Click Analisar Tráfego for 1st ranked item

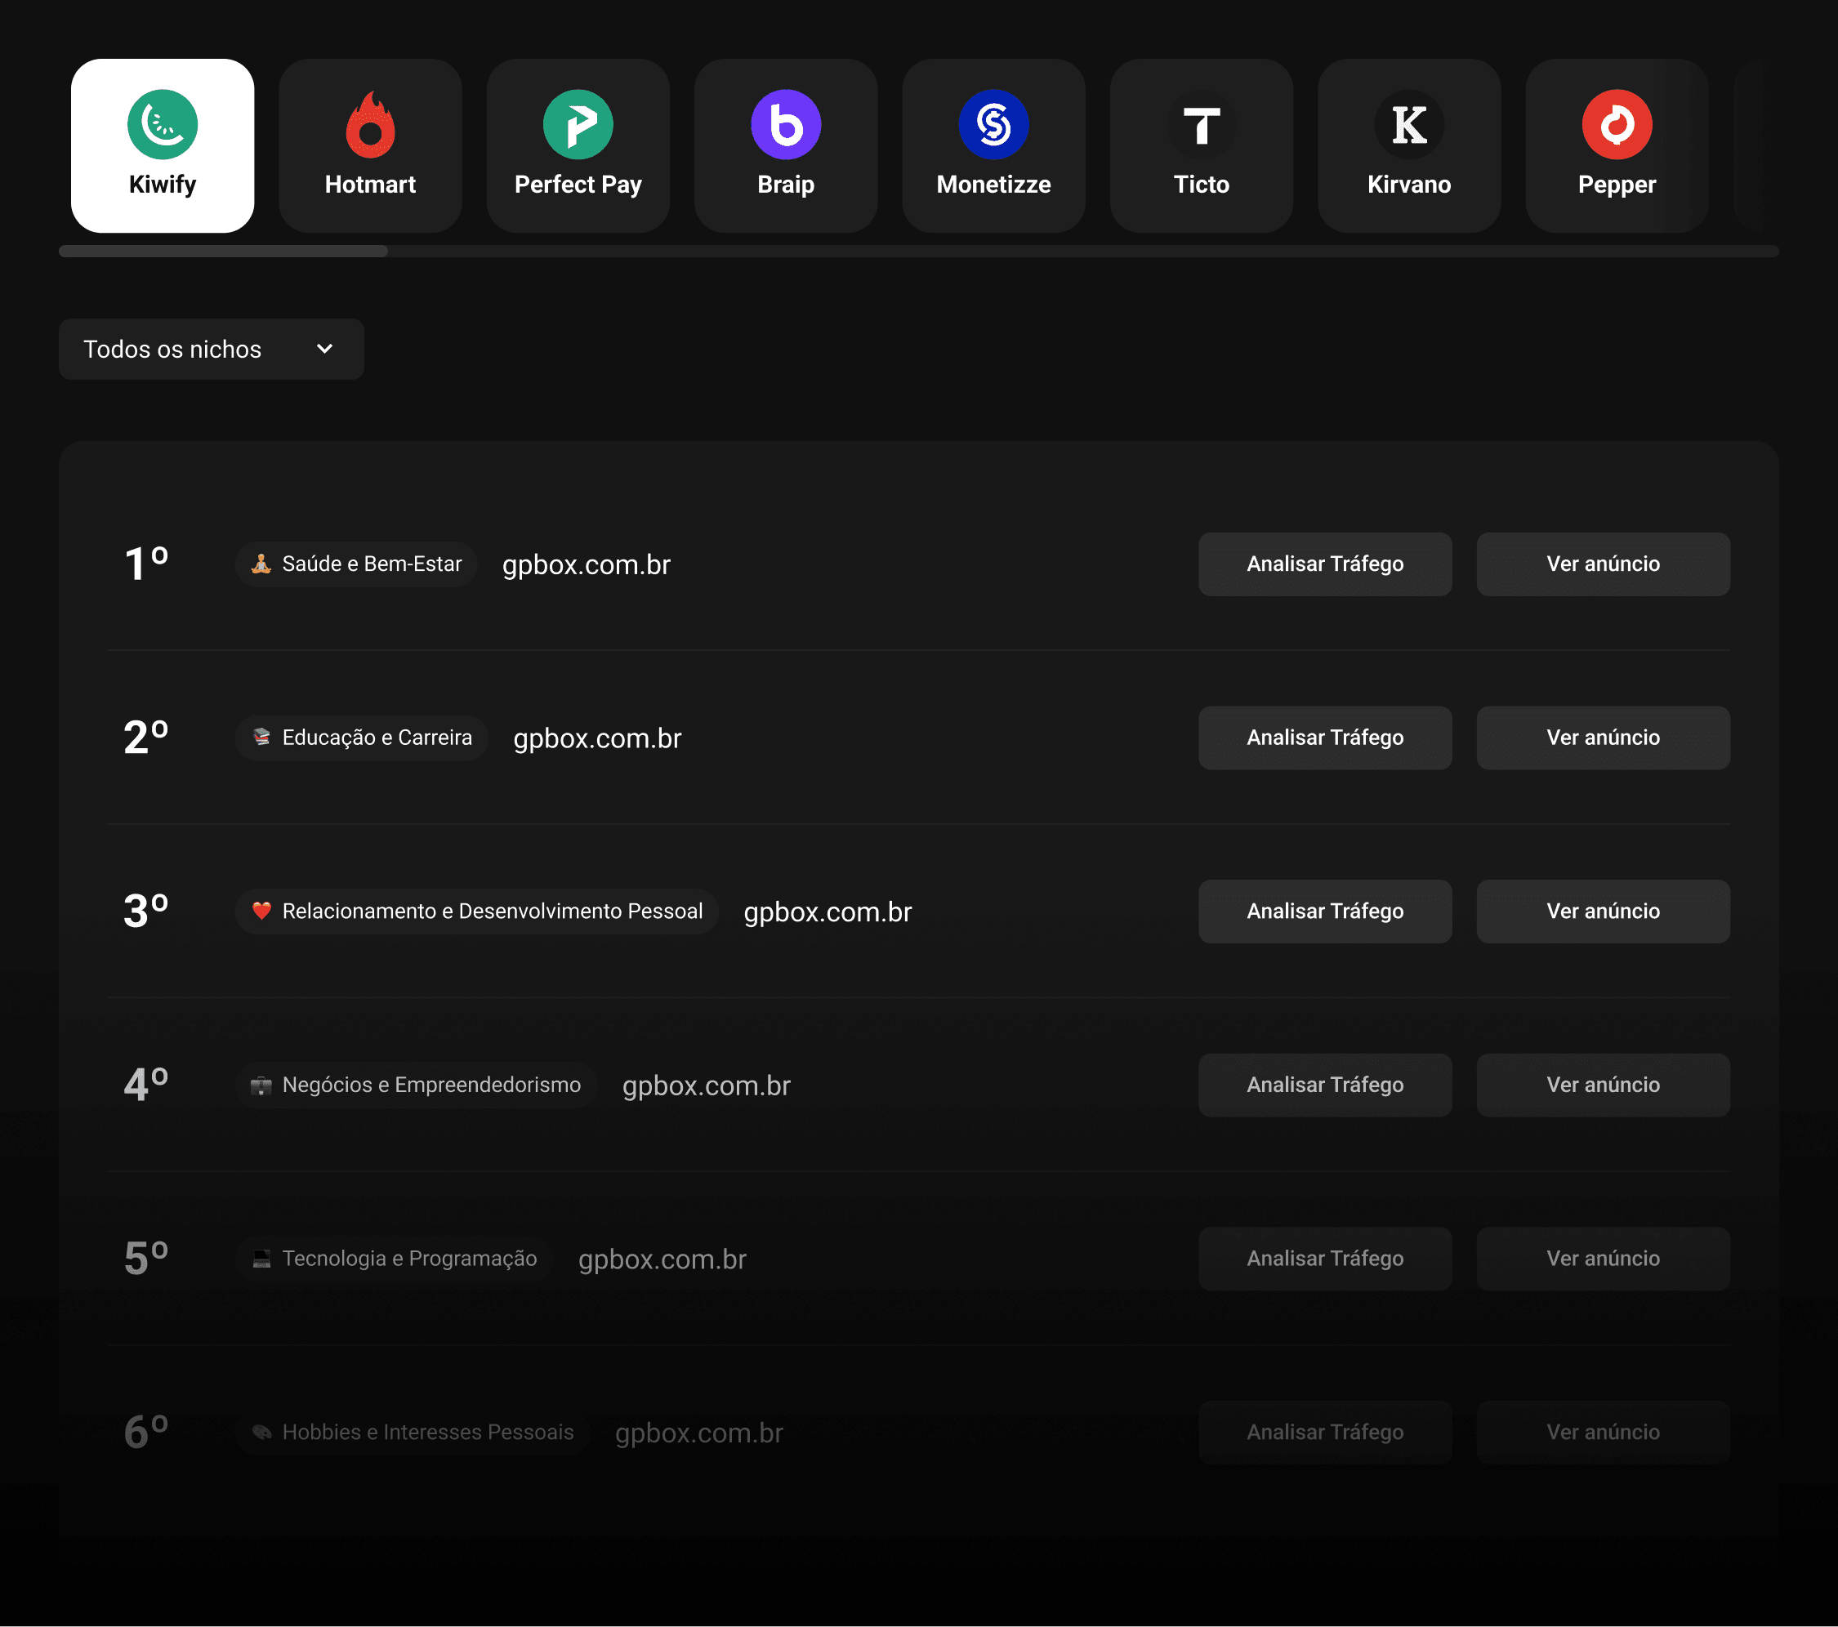[1323, 564]
